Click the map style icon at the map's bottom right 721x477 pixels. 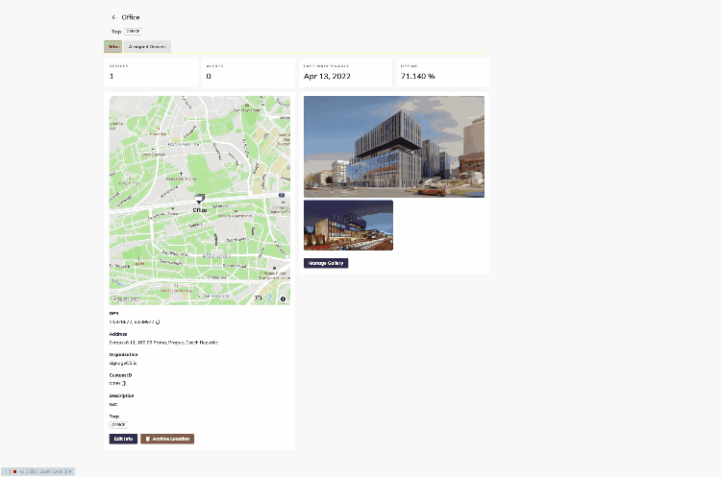[x=258, y=299]
